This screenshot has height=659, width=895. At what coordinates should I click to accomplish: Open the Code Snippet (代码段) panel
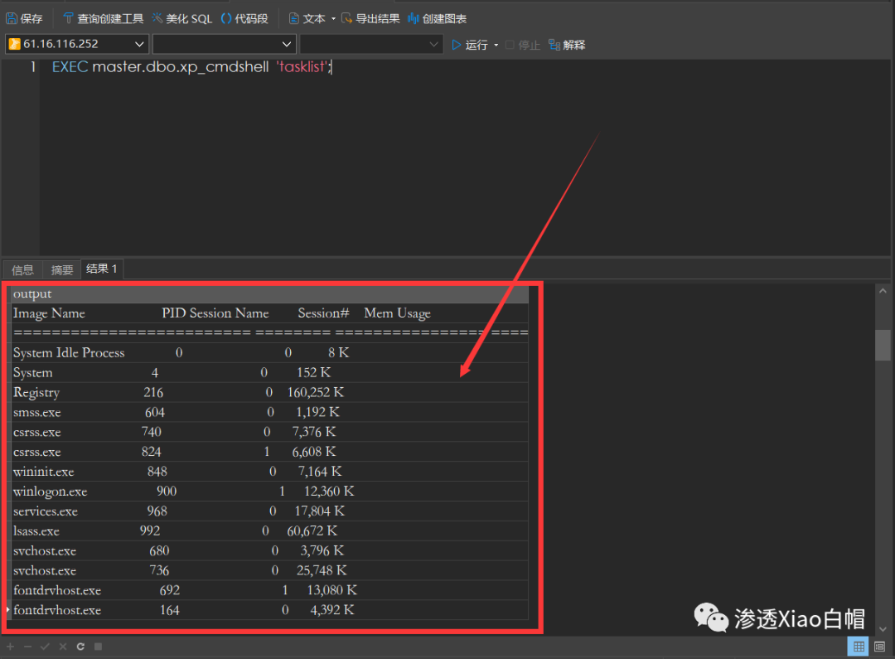pos(244,19)
